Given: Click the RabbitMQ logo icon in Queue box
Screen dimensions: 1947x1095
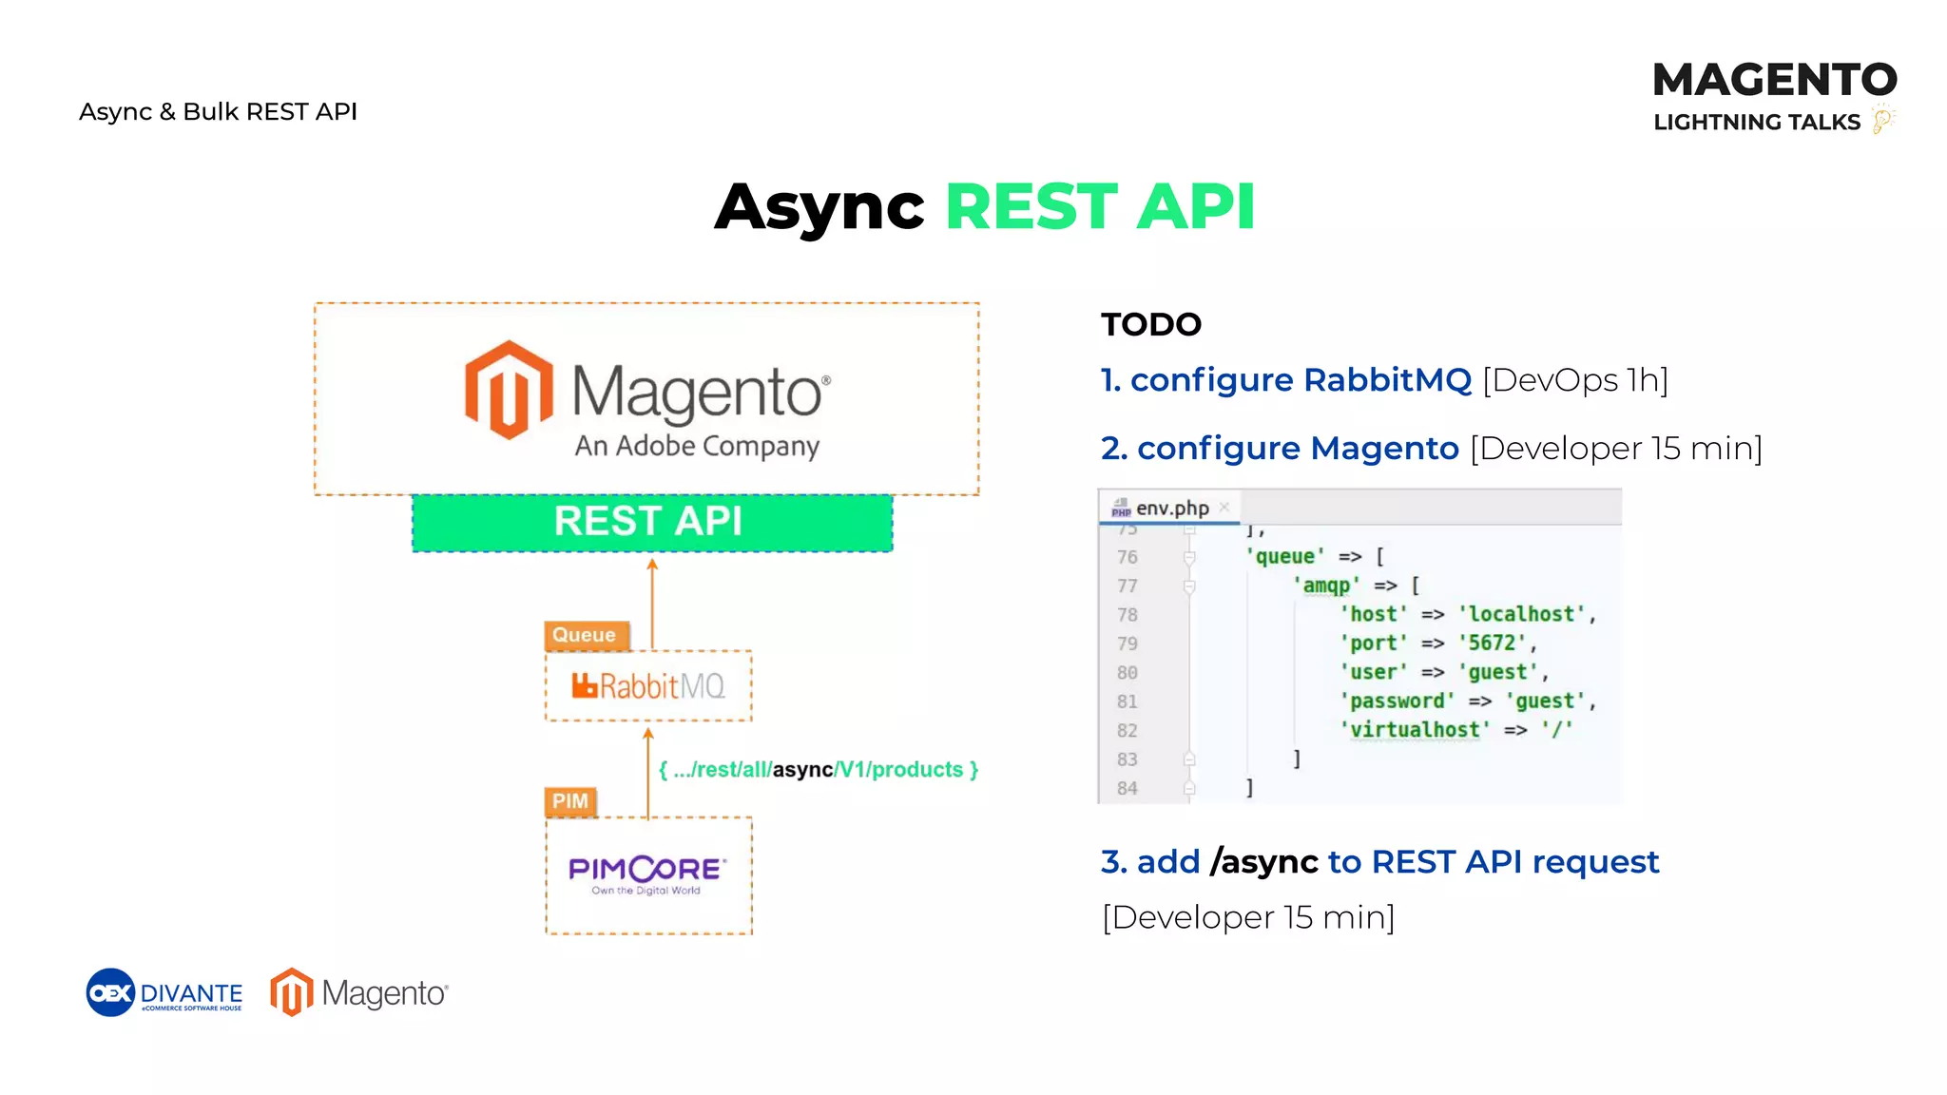Looking at the screenshot, I should (x=584, y=685).
